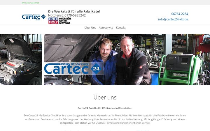Click the banner photo of two mechanics
The width and height of the screenshot is (210, 131).
tap(127, 60)
